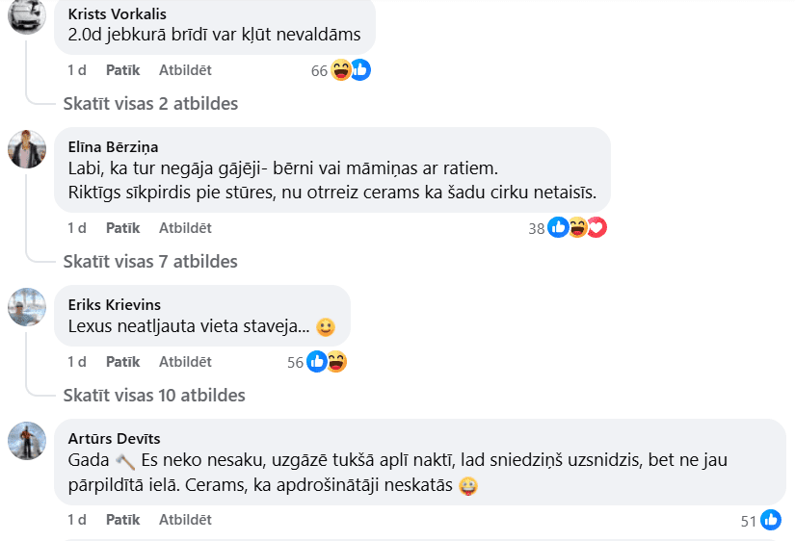
Task: Click the laughing reaction icon on Eriks Krievins's comment
Action: pyautogui.click(x=336, y=362)
